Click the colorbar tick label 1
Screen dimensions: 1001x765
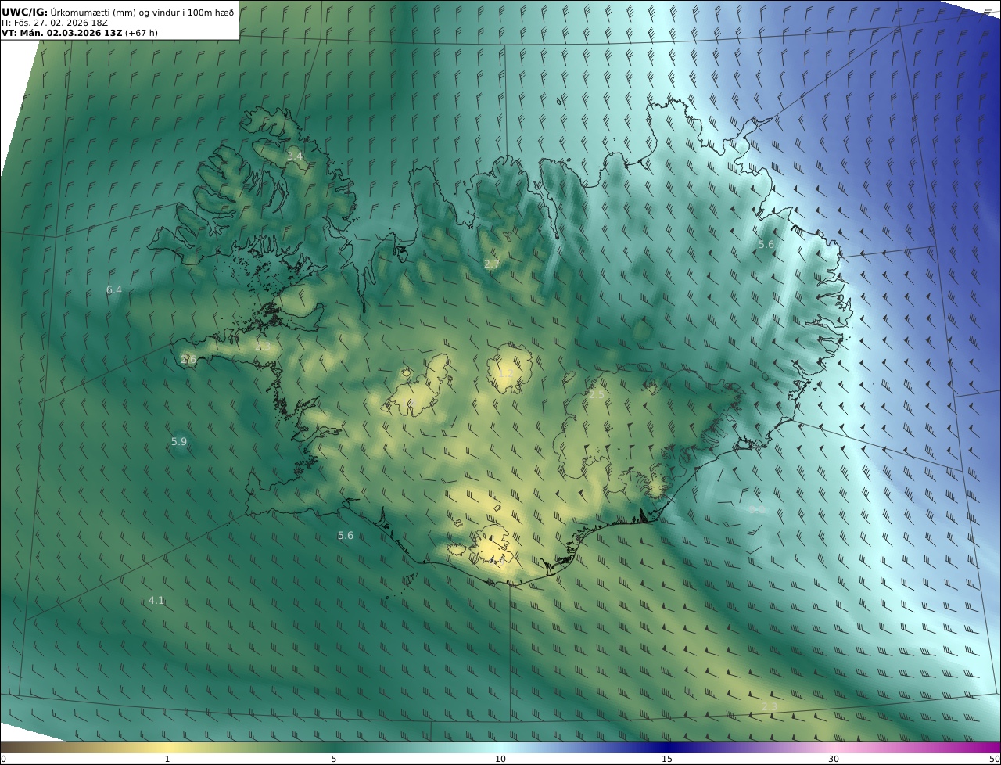click(x=167, y=759)
